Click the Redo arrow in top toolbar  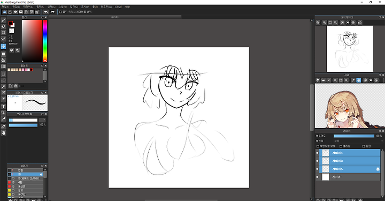[52, 12]
